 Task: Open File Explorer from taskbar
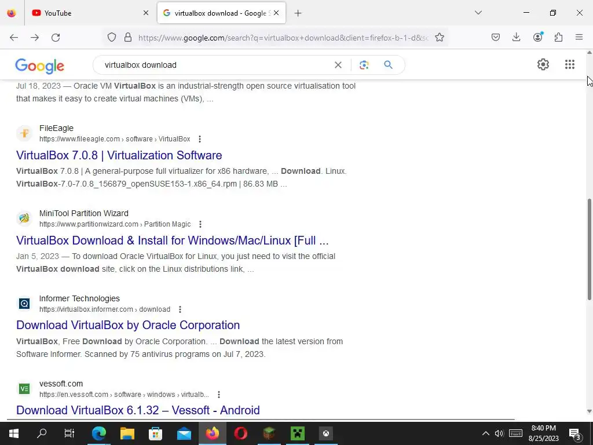[x=127, y=433]
